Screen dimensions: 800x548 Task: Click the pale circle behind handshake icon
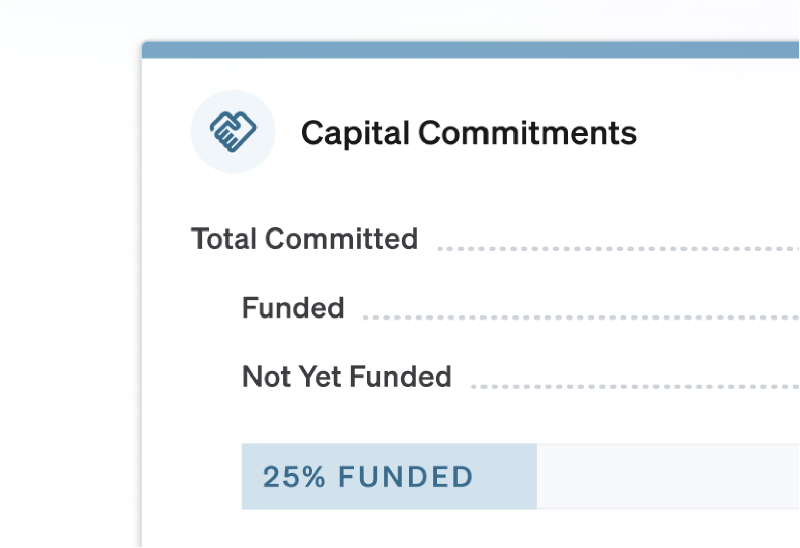[233, 132]
